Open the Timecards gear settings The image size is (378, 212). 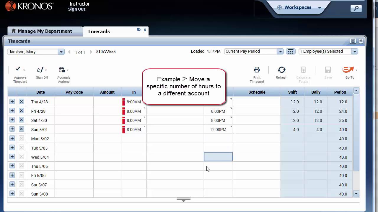click(361, 41)
